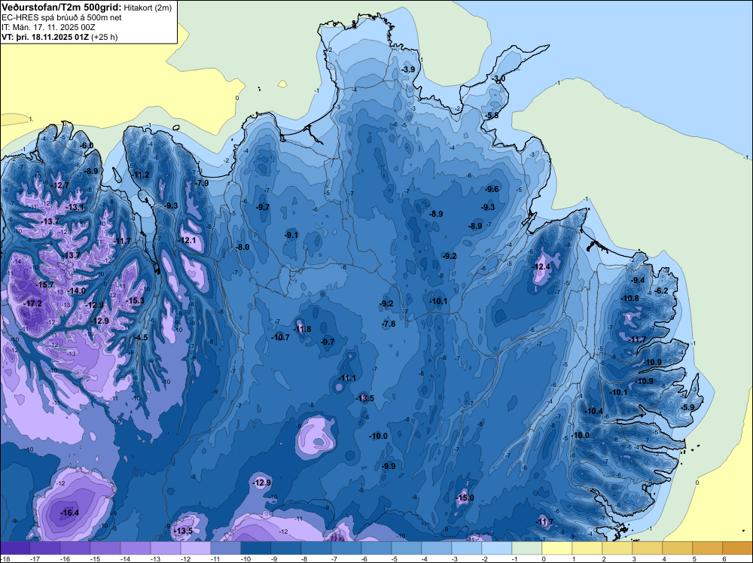Select the -12.4 temperature reading
This screenshot has width=753, height=563.
[x=541, y=266]
